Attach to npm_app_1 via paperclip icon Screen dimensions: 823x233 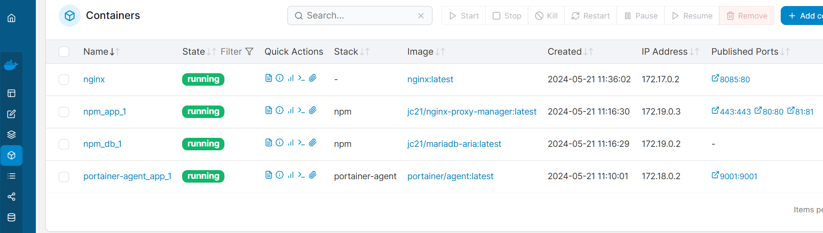(x=313, y=110)
